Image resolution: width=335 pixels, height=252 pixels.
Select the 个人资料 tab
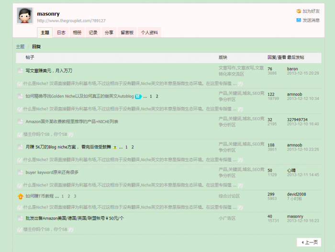pos(149,33)
